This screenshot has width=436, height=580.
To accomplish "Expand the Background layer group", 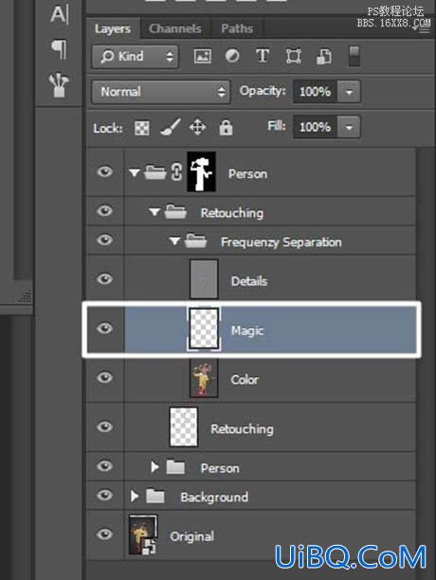I will [x=135, y=496].
